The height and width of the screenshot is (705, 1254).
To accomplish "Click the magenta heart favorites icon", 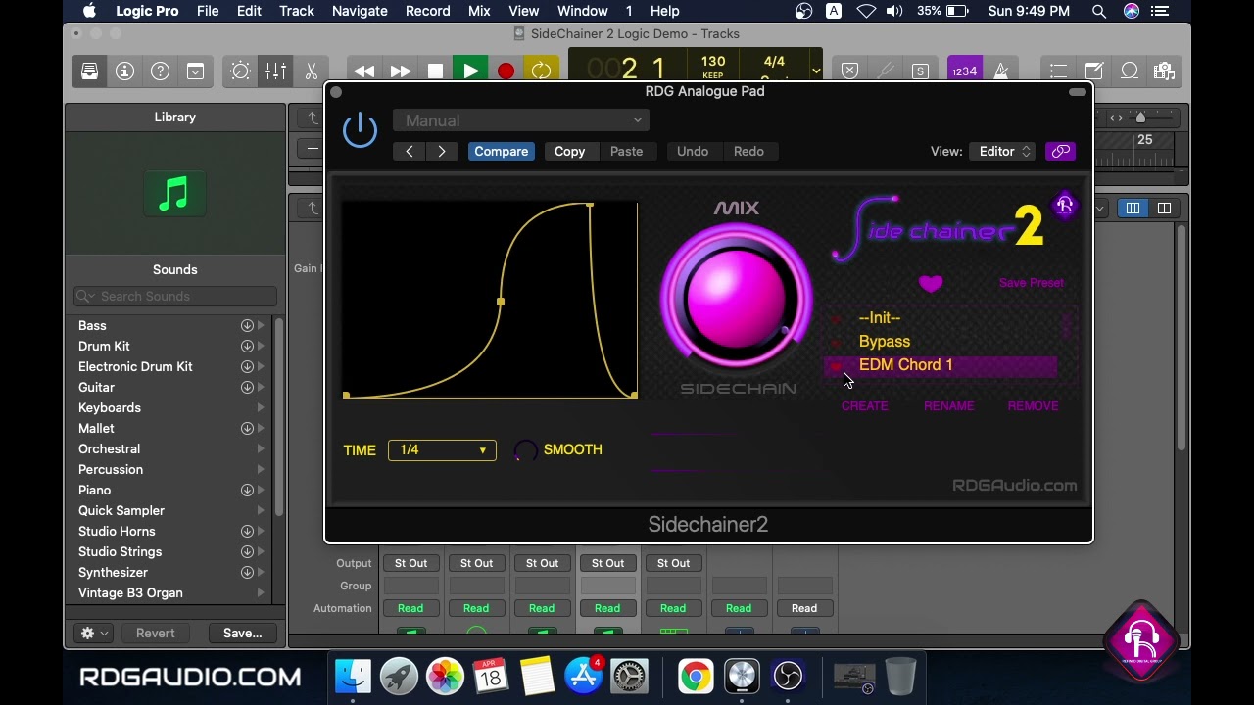I will tap(931, 283).
